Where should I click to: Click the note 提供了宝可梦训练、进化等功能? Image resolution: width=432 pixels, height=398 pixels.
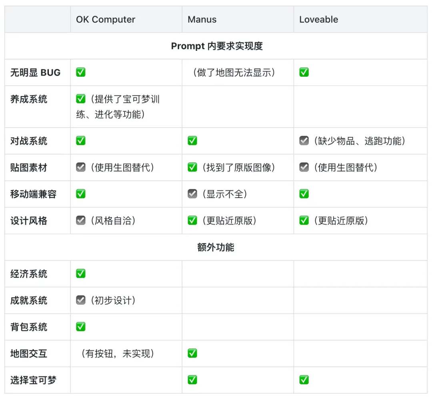pyautogui.click(x=118, y=106)
